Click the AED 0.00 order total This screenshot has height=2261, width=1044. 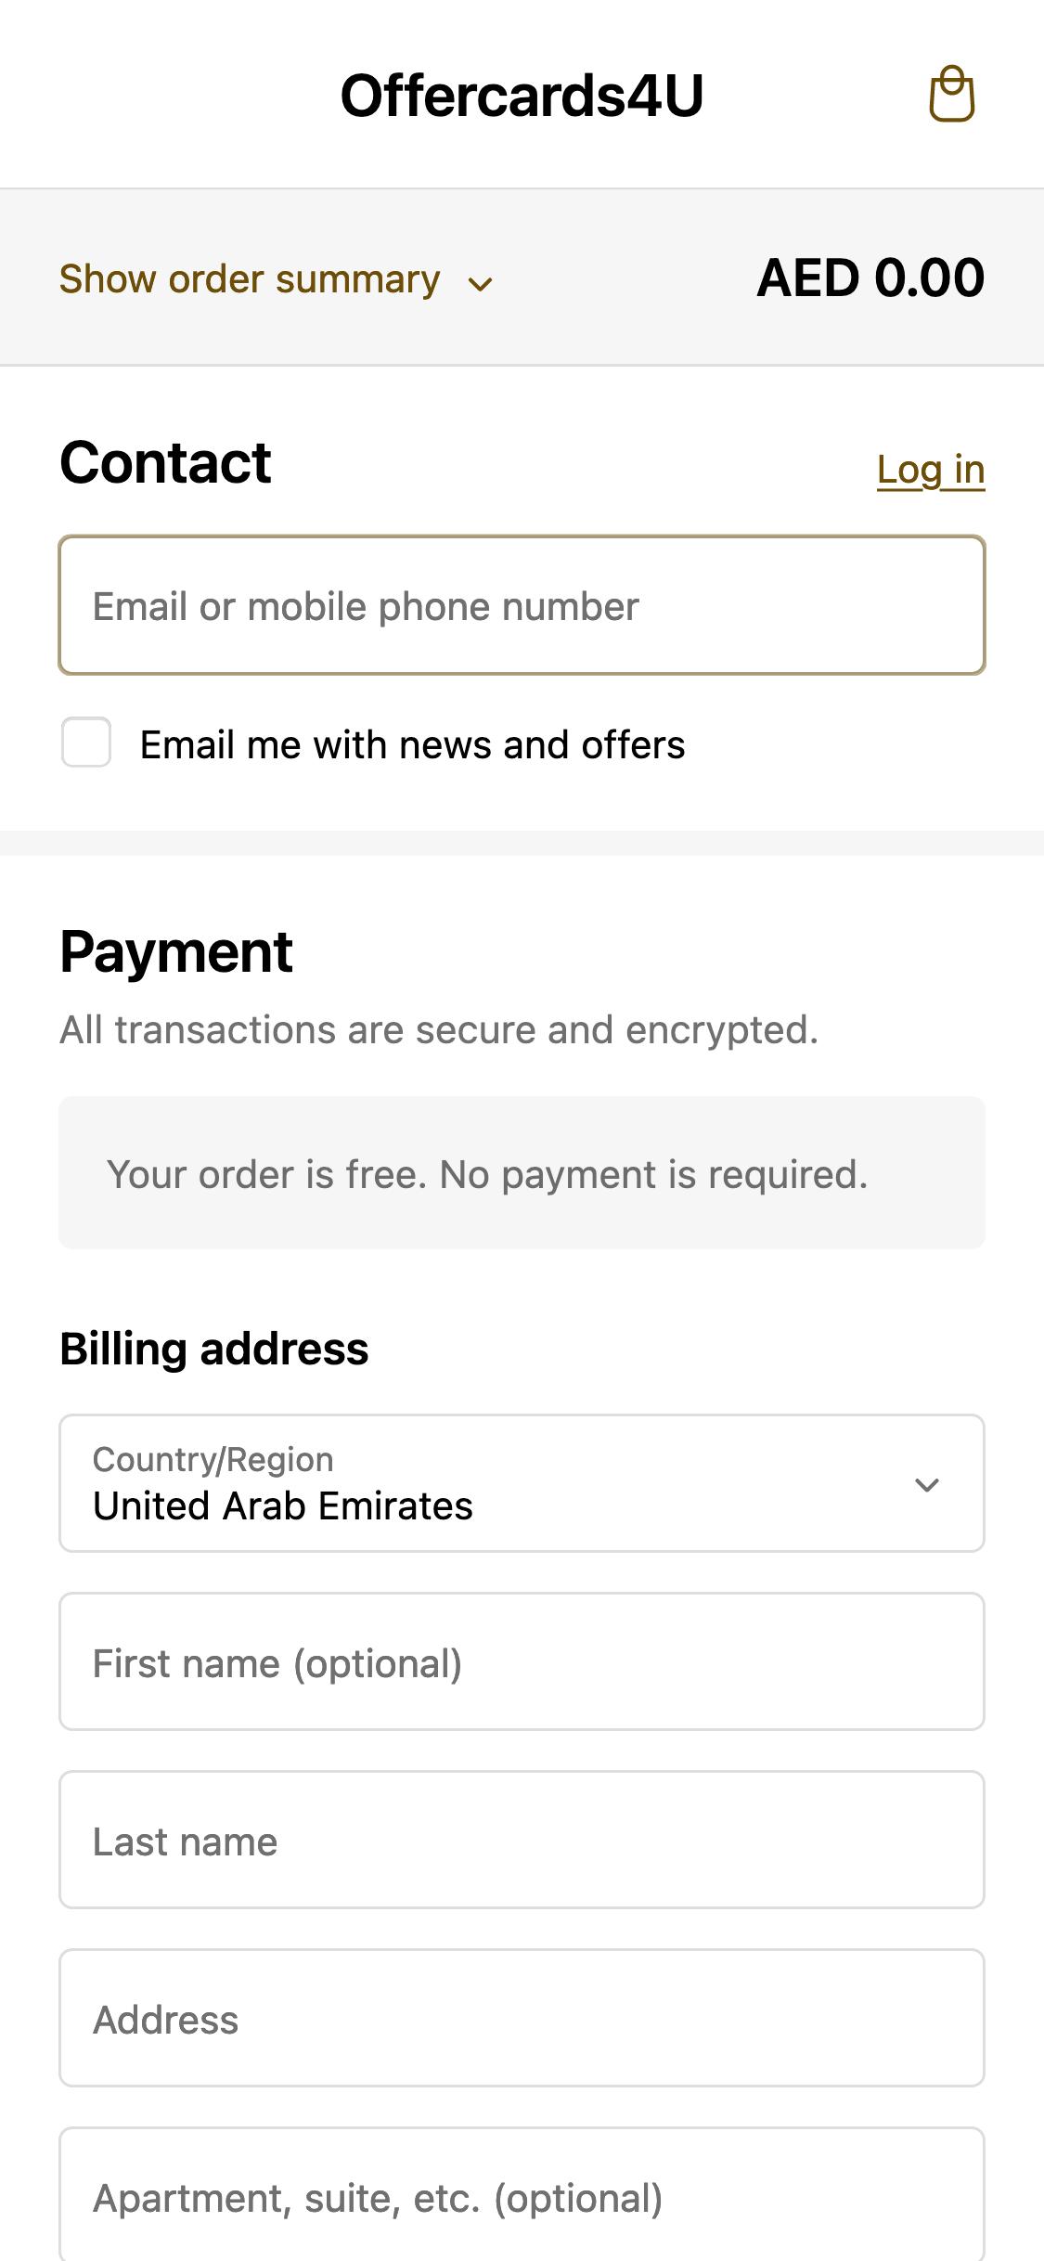pyautogui.click(x=870, y=278)
